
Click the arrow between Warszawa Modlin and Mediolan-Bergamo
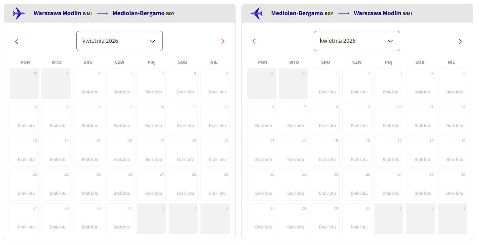click(x=102, y=13)
